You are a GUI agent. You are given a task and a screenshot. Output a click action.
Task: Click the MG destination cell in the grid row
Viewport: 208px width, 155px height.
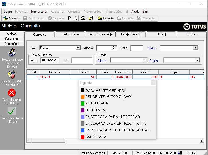(x=197, y=77)
